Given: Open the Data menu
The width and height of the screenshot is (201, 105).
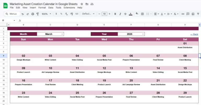Looking at the screenshot, I should click(x=51, y=8).
